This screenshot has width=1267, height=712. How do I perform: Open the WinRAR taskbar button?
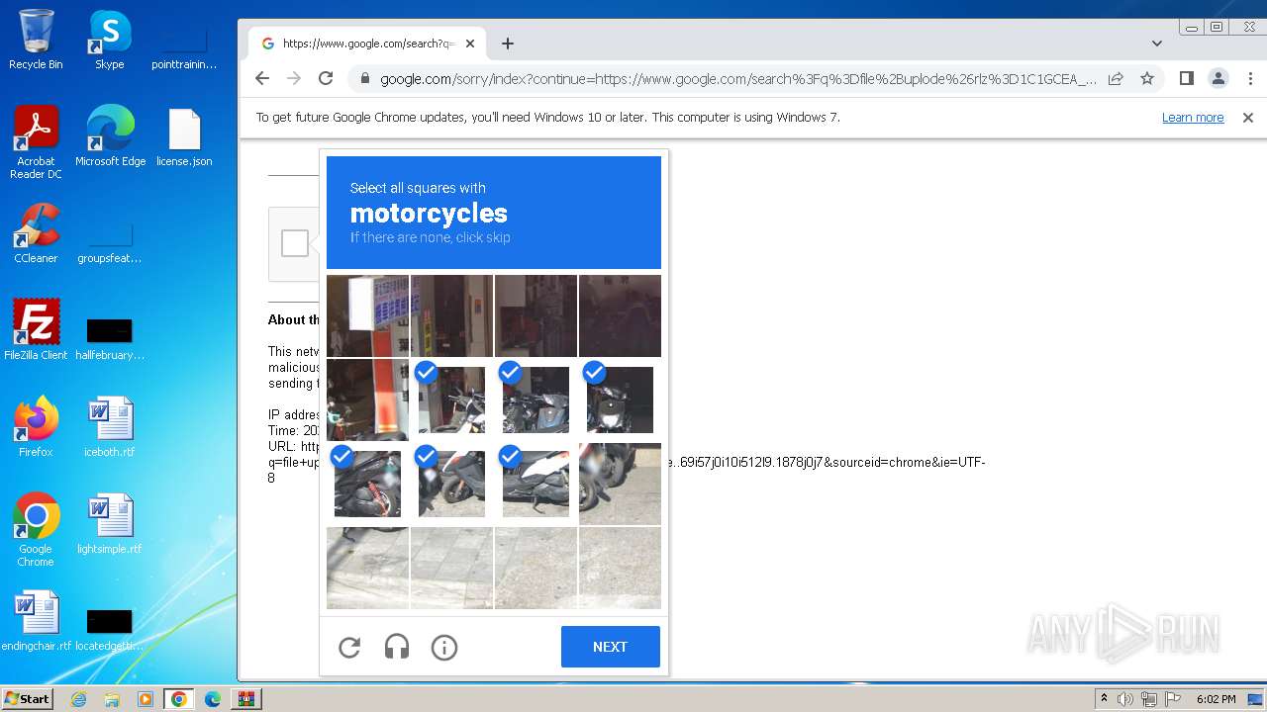[x=246, y=699]
